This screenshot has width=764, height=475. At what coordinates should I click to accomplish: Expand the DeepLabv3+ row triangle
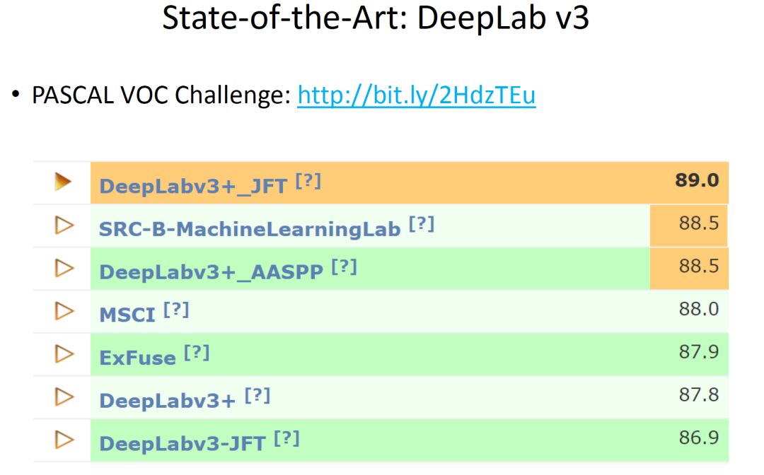coord(64,397)
